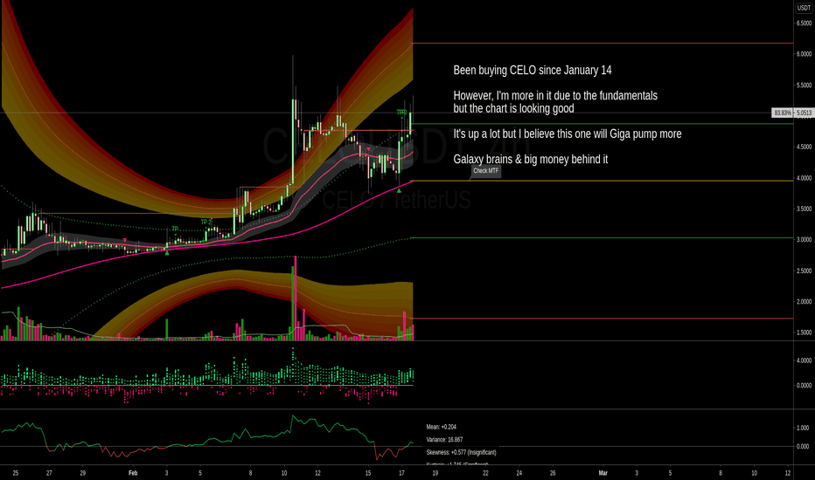Select the 'Galaxy brains & big money' line

point(530,160)
